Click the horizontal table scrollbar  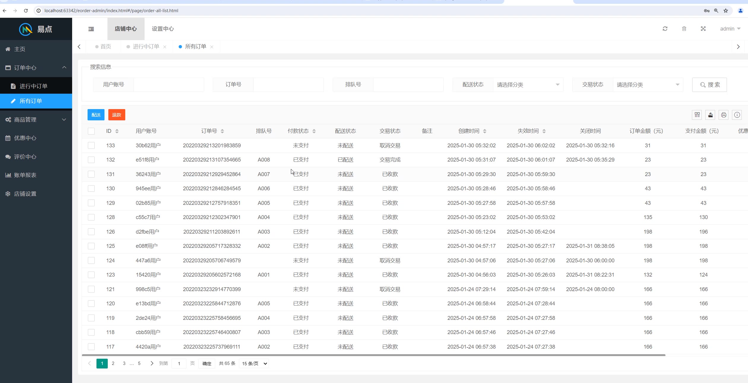(x=373, y=355)
